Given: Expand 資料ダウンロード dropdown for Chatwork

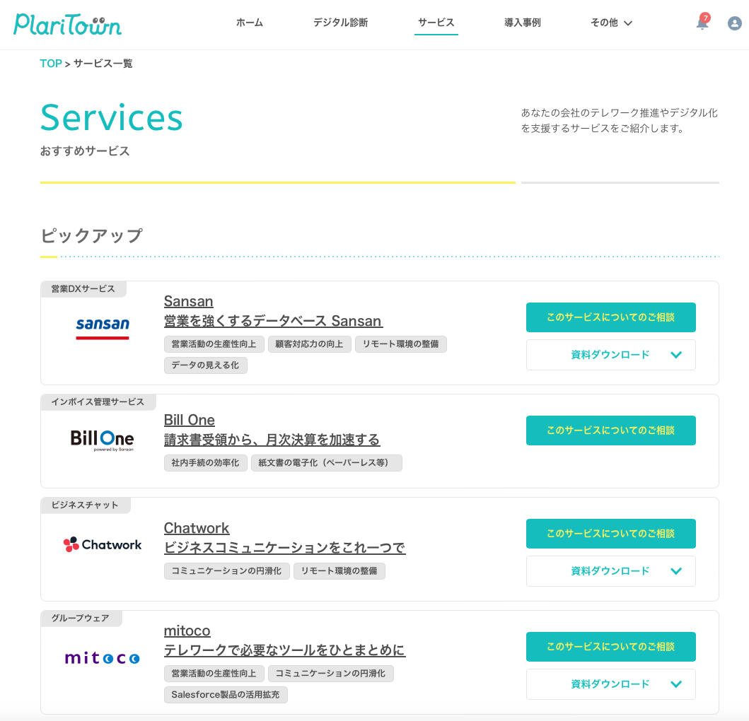Looking at the screenshot, I should (610, 571).
